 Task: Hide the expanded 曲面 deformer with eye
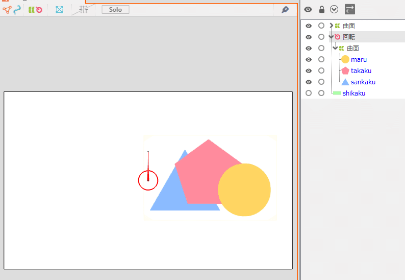pos(309,49)
